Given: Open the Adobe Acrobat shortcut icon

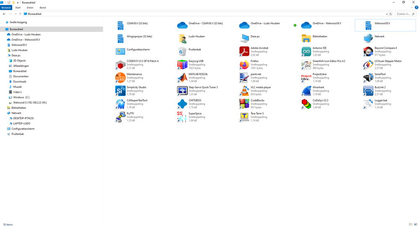Looking at the screenshot, I should 244,51.
